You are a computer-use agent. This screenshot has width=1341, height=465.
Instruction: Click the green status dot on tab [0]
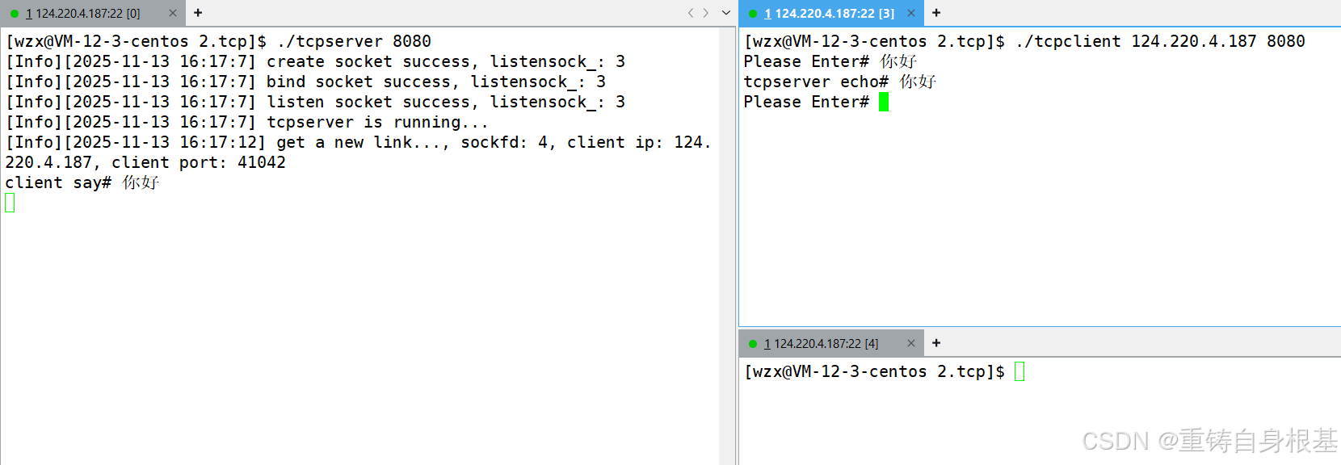15,14
